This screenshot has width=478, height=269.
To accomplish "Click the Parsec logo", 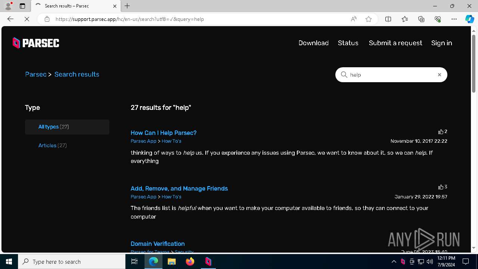I will pos(36,43).
